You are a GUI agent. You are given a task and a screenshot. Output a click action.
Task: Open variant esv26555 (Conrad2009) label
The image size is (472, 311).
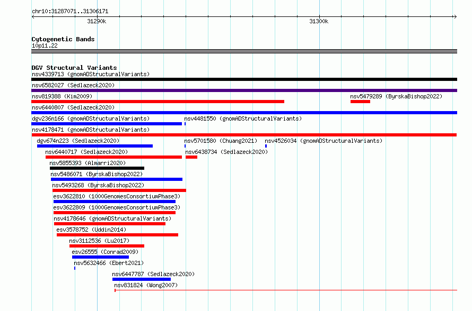[105, 252]
